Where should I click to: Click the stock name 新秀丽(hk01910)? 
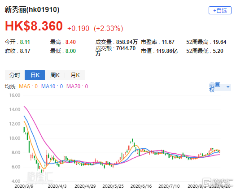[32, 10]
